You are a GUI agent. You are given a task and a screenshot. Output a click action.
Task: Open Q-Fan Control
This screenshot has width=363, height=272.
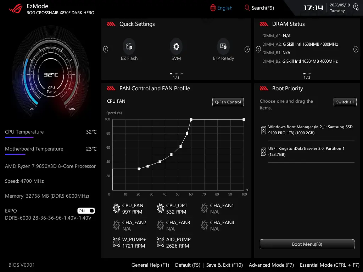[x=228, y=102]
